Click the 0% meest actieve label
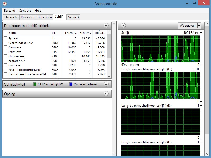The width and height of the screenshot is (211, 158). point(87,84)
